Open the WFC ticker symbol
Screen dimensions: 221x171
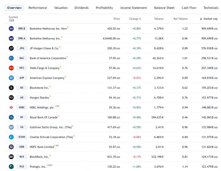(x=22, y=68)
